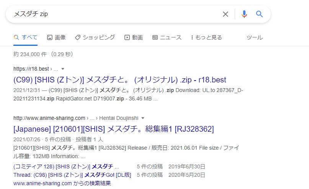
Task: Open the ツール search tools
Action: pyautogui.click(x=255, y=37)
